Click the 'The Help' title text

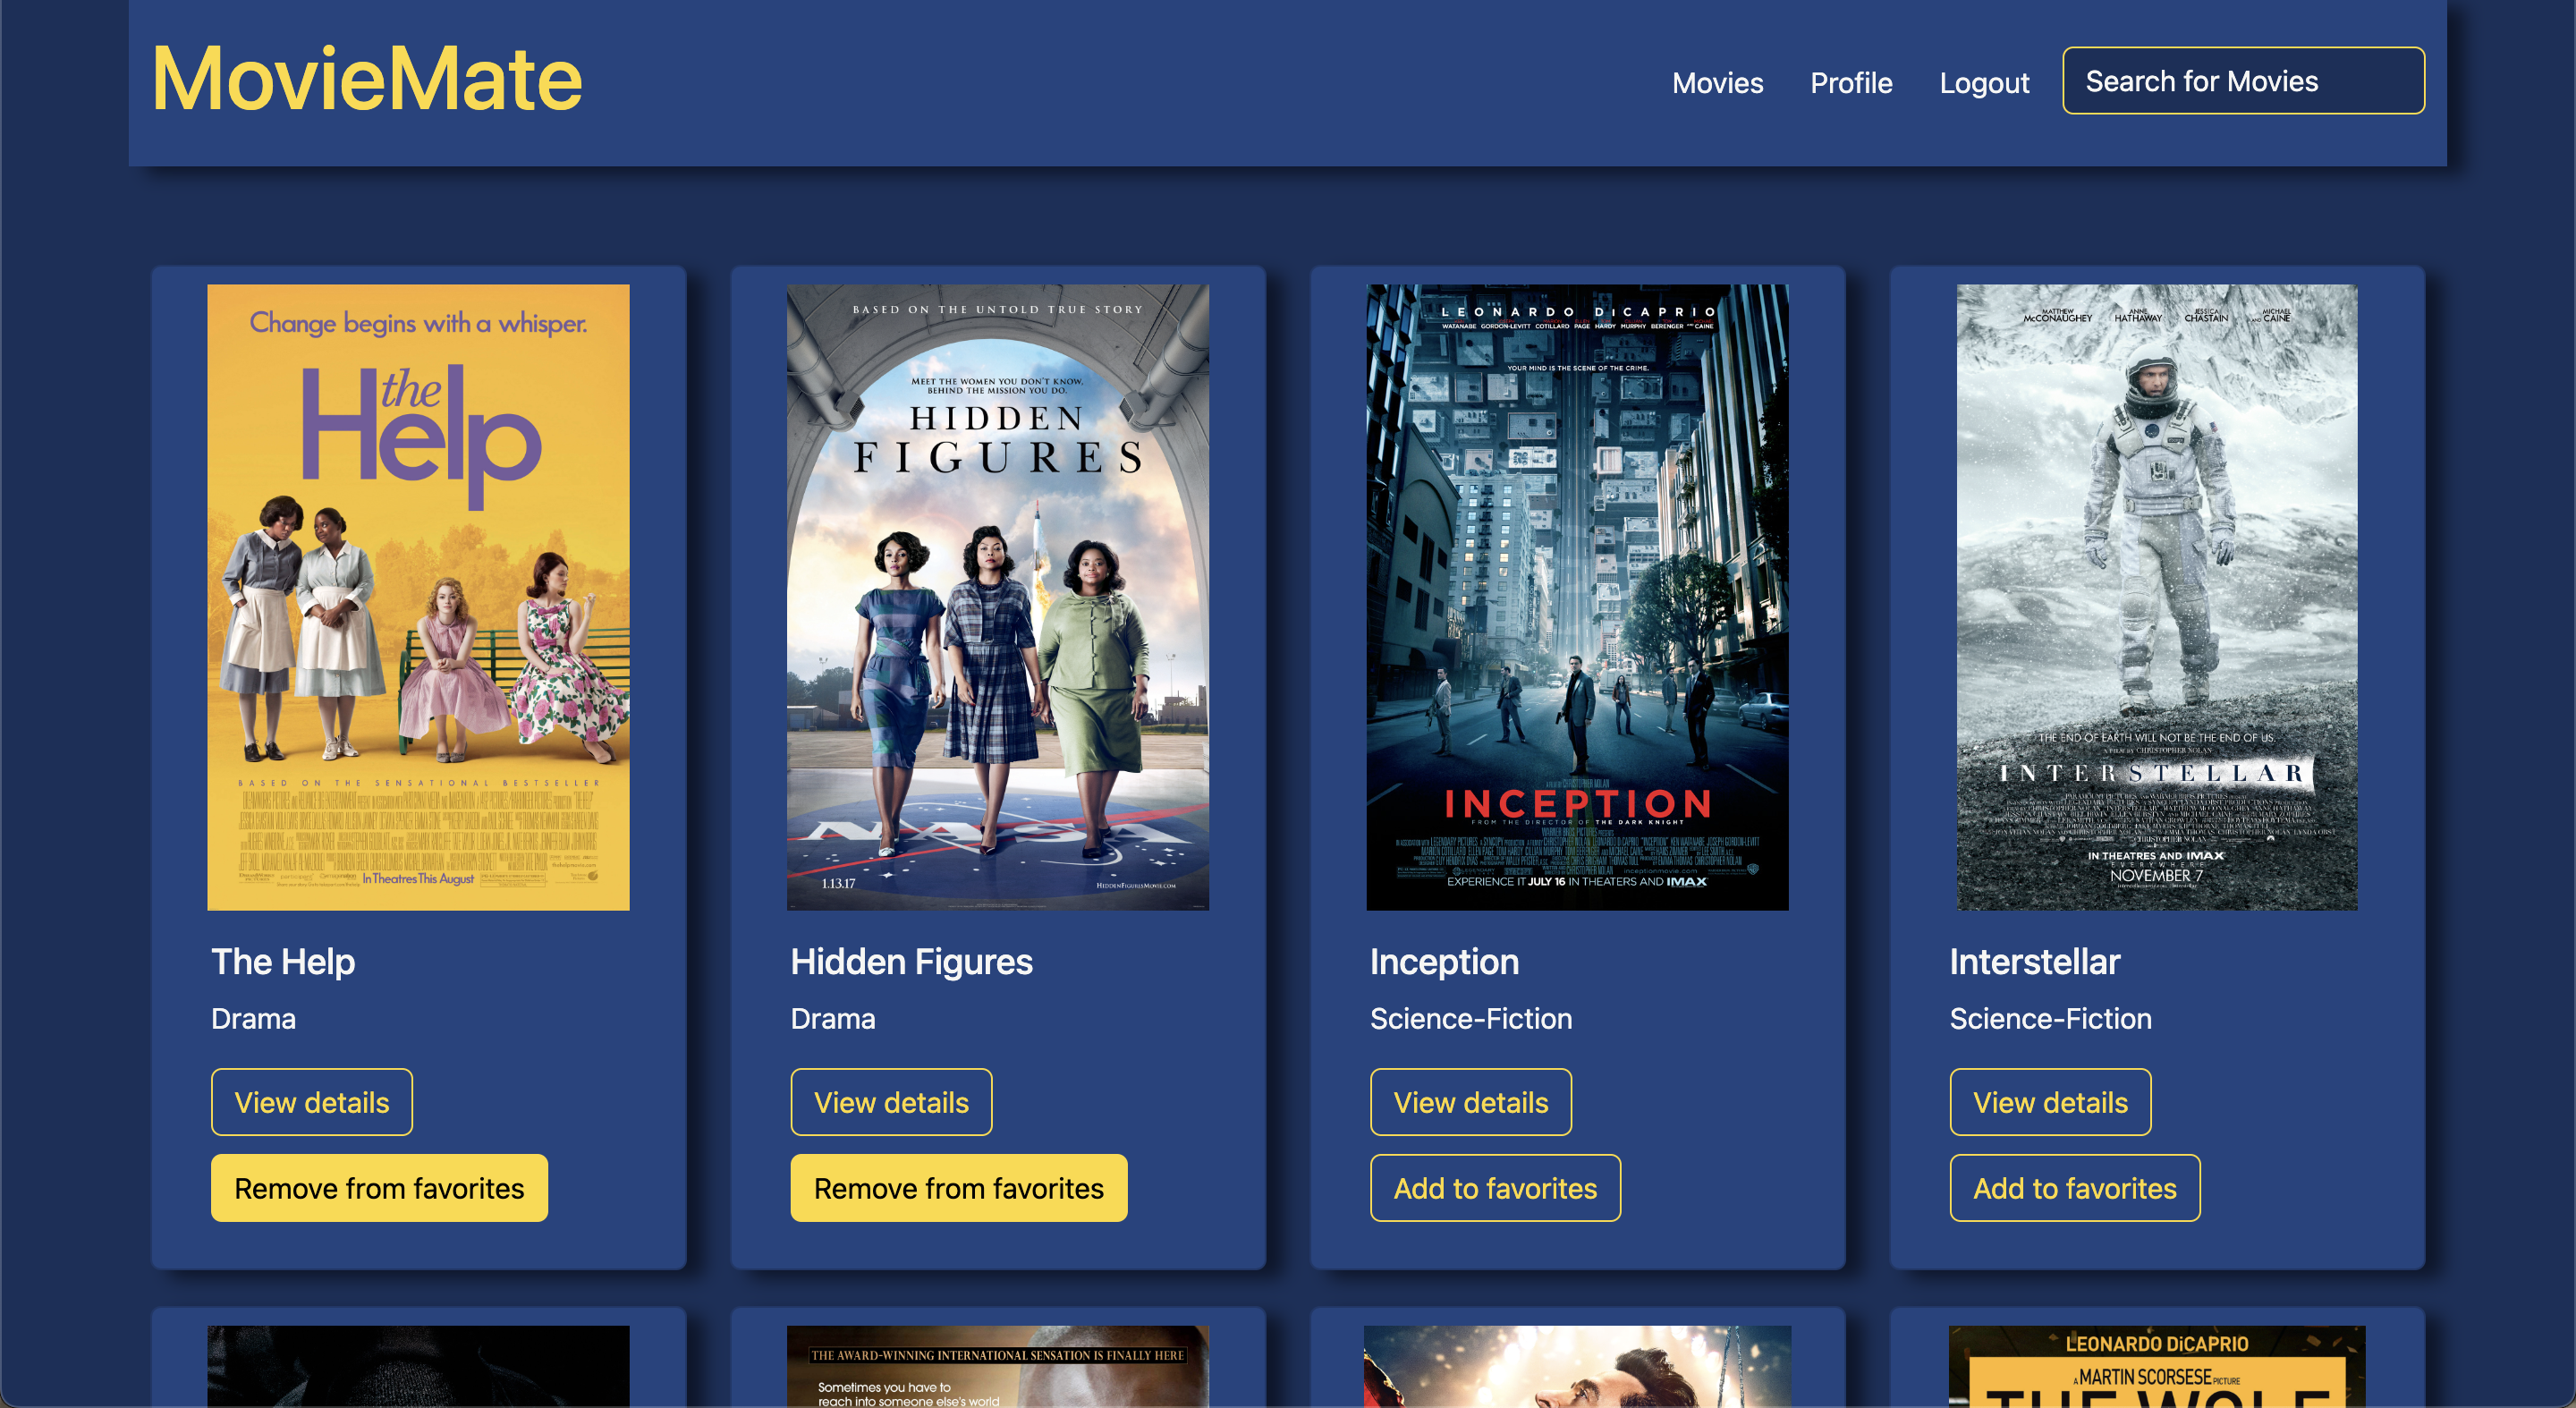pyautogui.click(x=283, y=961)
